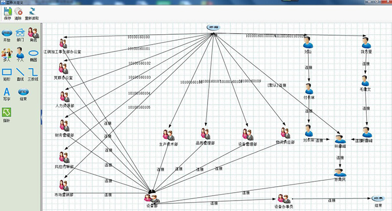
Task: Activate the 指针 (Pointer) tool
Action: coord(7,113)
